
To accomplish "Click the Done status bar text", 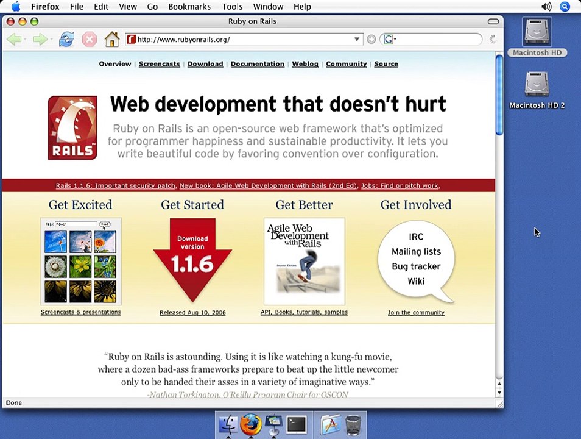I will (14, 402).
